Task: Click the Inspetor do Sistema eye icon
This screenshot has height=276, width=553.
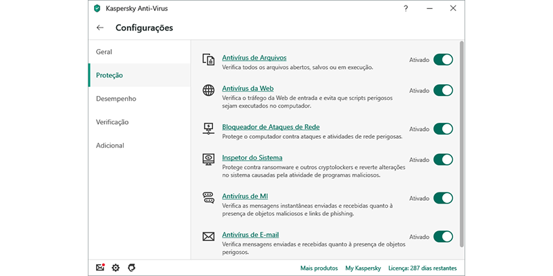Action: point(208,159)
